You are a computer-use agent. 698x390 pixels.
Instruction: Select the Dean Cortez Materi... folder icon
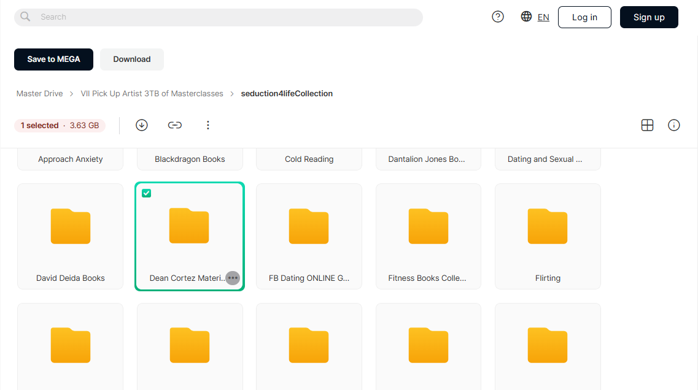click(x=189, y=226)
